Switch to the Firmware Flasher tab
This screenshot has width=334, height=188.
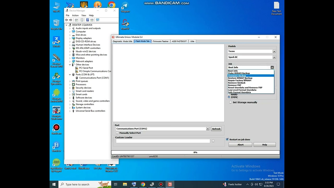point(160,41)
